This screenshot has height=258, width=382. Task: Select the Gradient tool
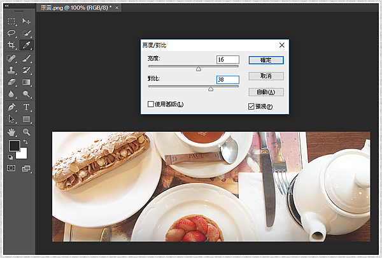(x=26, y=82)
